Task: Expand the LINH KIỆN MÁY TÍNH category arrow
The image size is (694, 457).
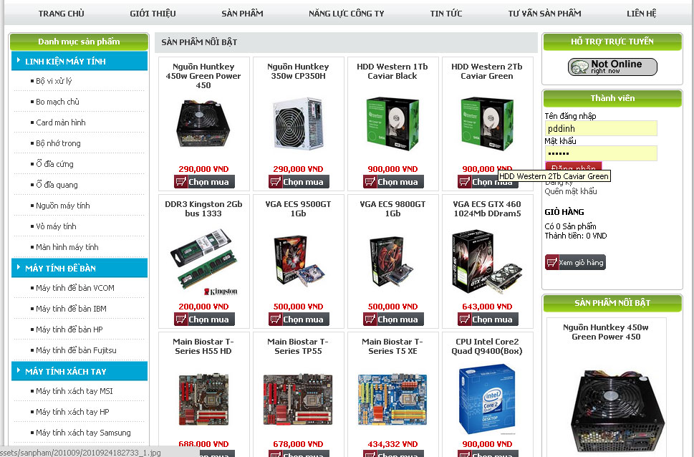Action: click(18, 60)
